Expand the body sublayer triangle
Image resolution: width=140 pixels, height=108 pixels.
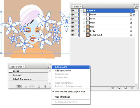point(84,31)
